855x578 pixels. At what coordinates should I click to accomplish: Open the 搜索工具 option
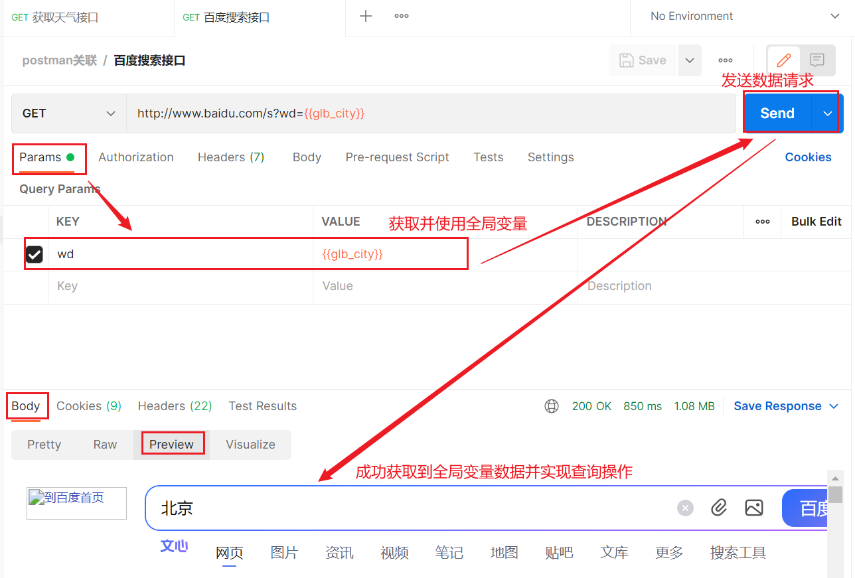click(x=738, y=553)
